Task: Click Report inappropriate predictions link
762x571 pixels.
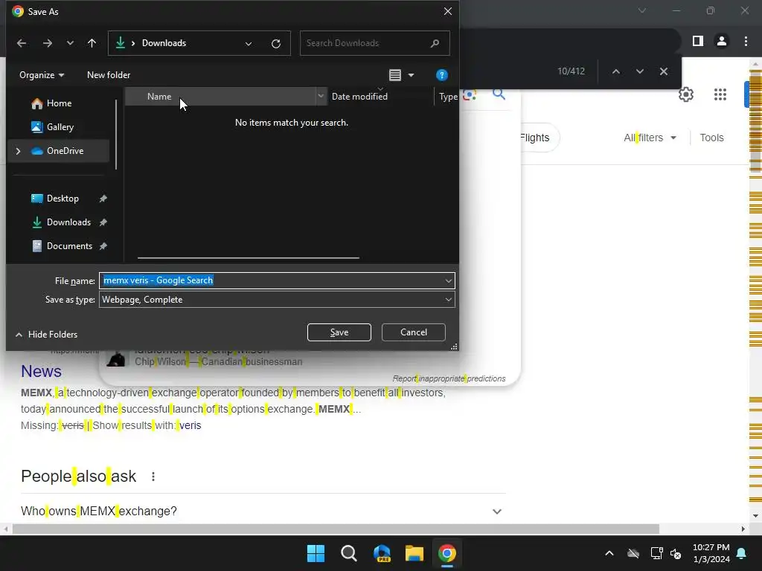Action: tap(449, 378)
